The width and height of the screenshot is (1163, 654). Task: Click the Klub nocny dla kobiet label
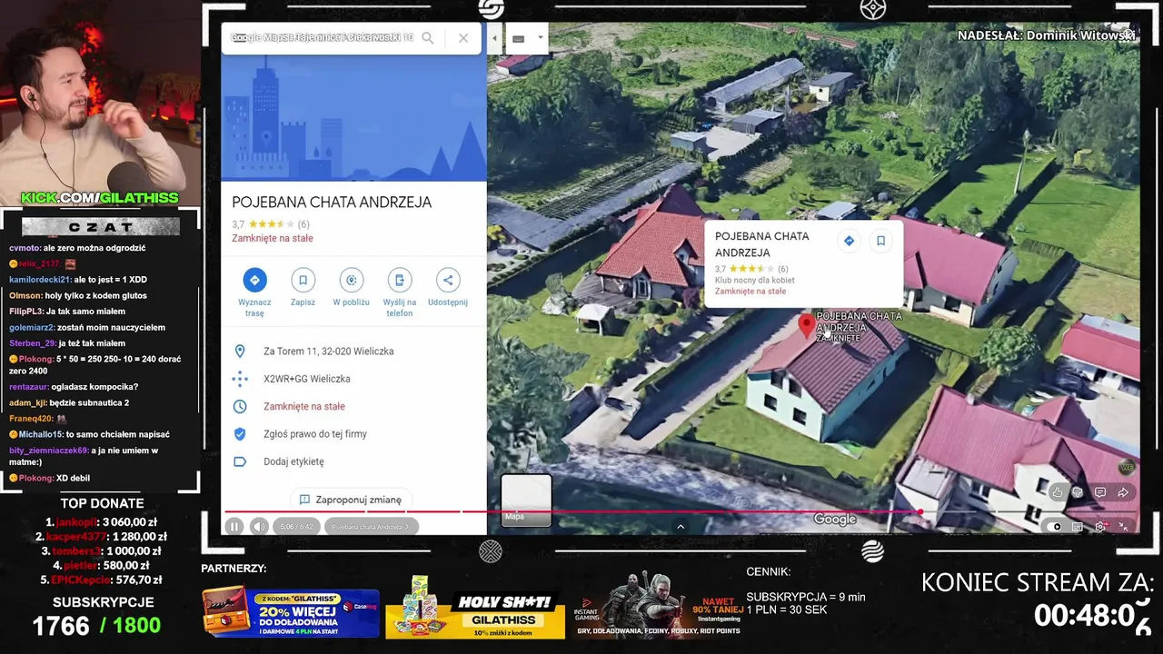754,280
